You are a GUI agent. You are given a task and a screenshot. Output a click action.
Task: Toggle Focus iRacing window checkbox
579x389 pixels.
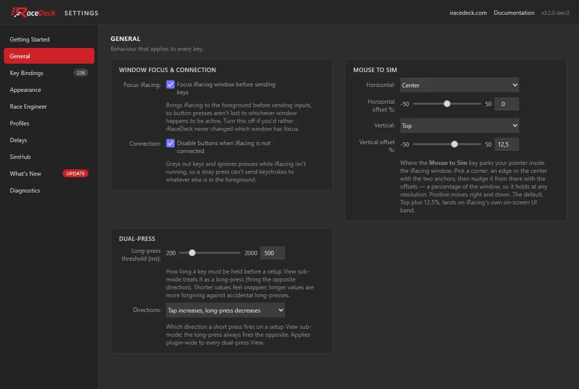[x=170, y=84]
